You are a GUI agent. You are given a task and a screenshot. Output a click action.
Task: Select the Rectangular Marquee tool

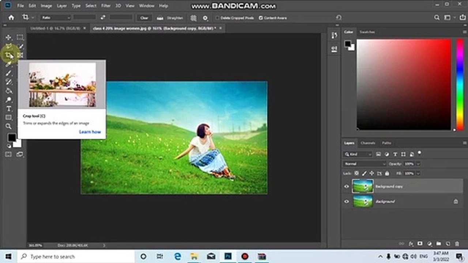click(x=20, y=37)
